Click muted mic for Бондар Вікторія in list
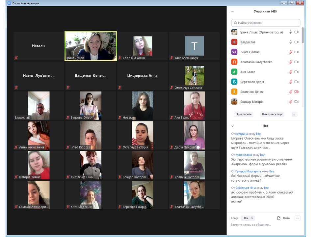Screen dimensions: 316x237 (x=290, y=102)
